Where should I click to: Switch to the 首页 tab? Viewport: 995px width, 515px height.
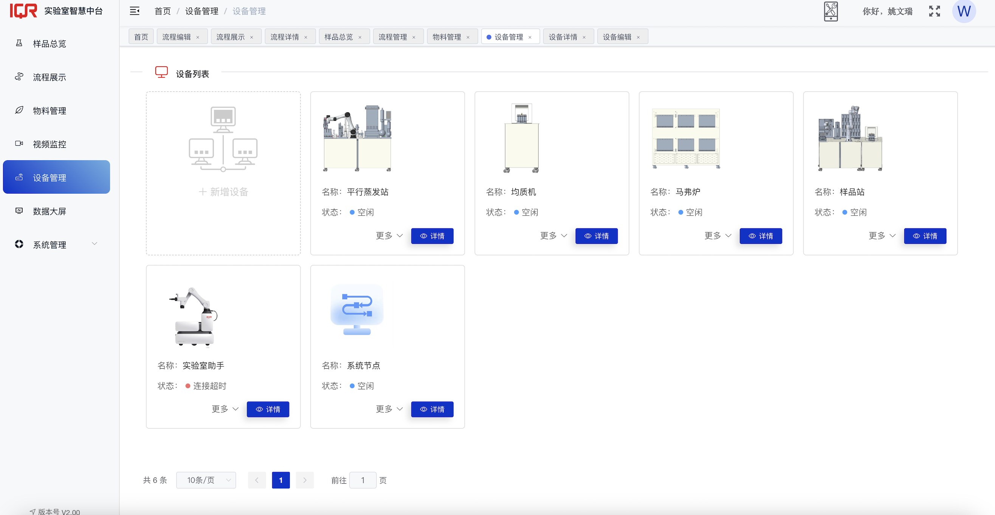[141, 37]
